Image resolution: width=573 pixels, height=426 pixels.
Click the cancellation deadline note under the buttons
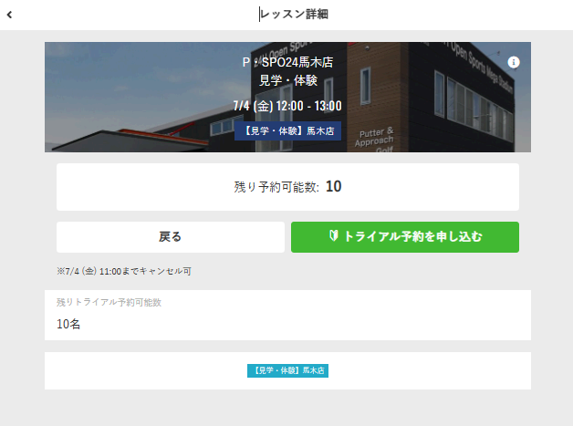[x=123, y=271]
